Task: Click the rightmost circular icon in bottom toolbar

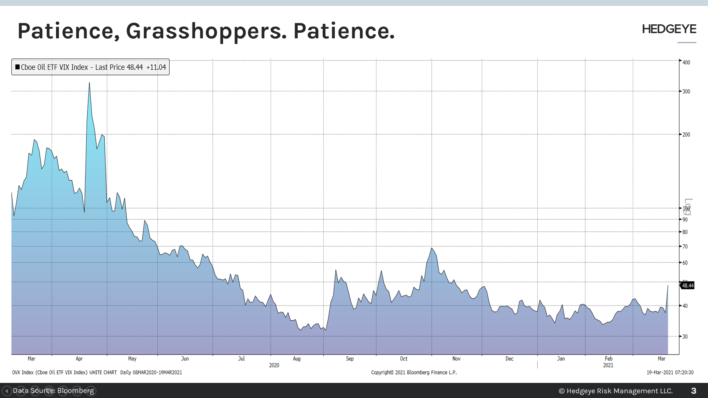Action: click(x=91, y=391)
